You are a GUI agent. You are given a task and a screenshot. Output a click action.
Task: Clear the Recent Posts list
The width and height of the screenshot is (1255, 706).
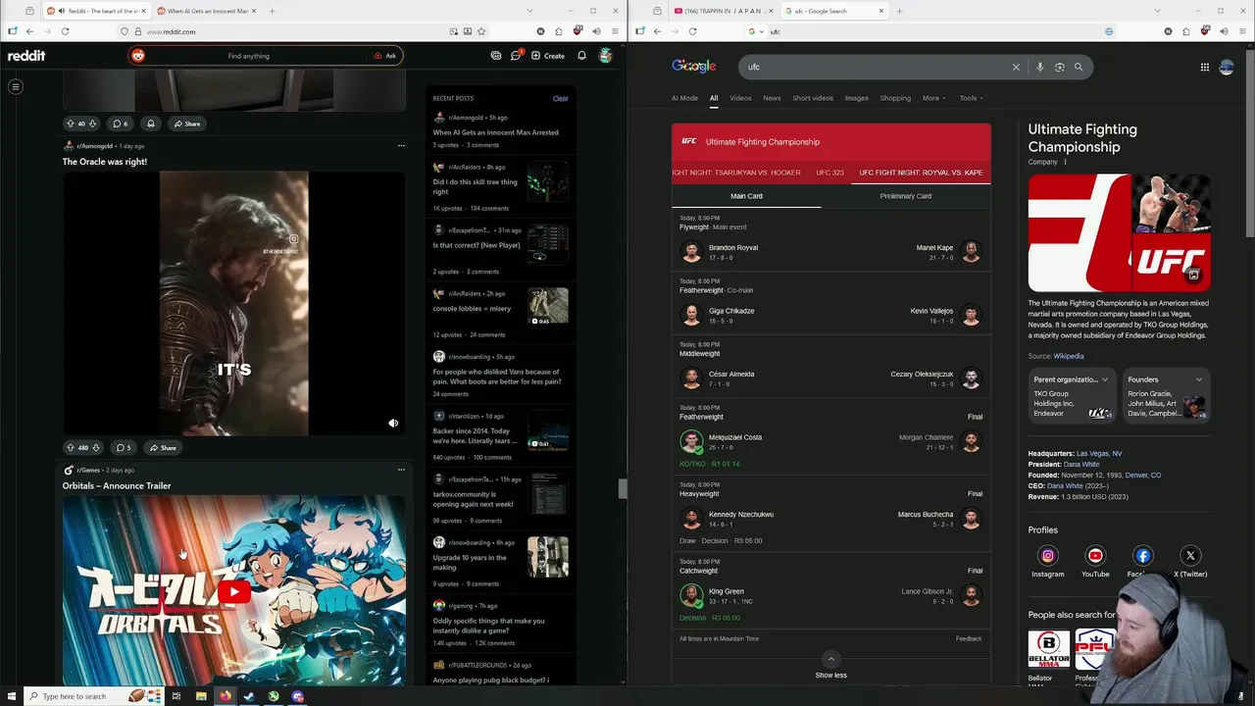tap(560, 98)
